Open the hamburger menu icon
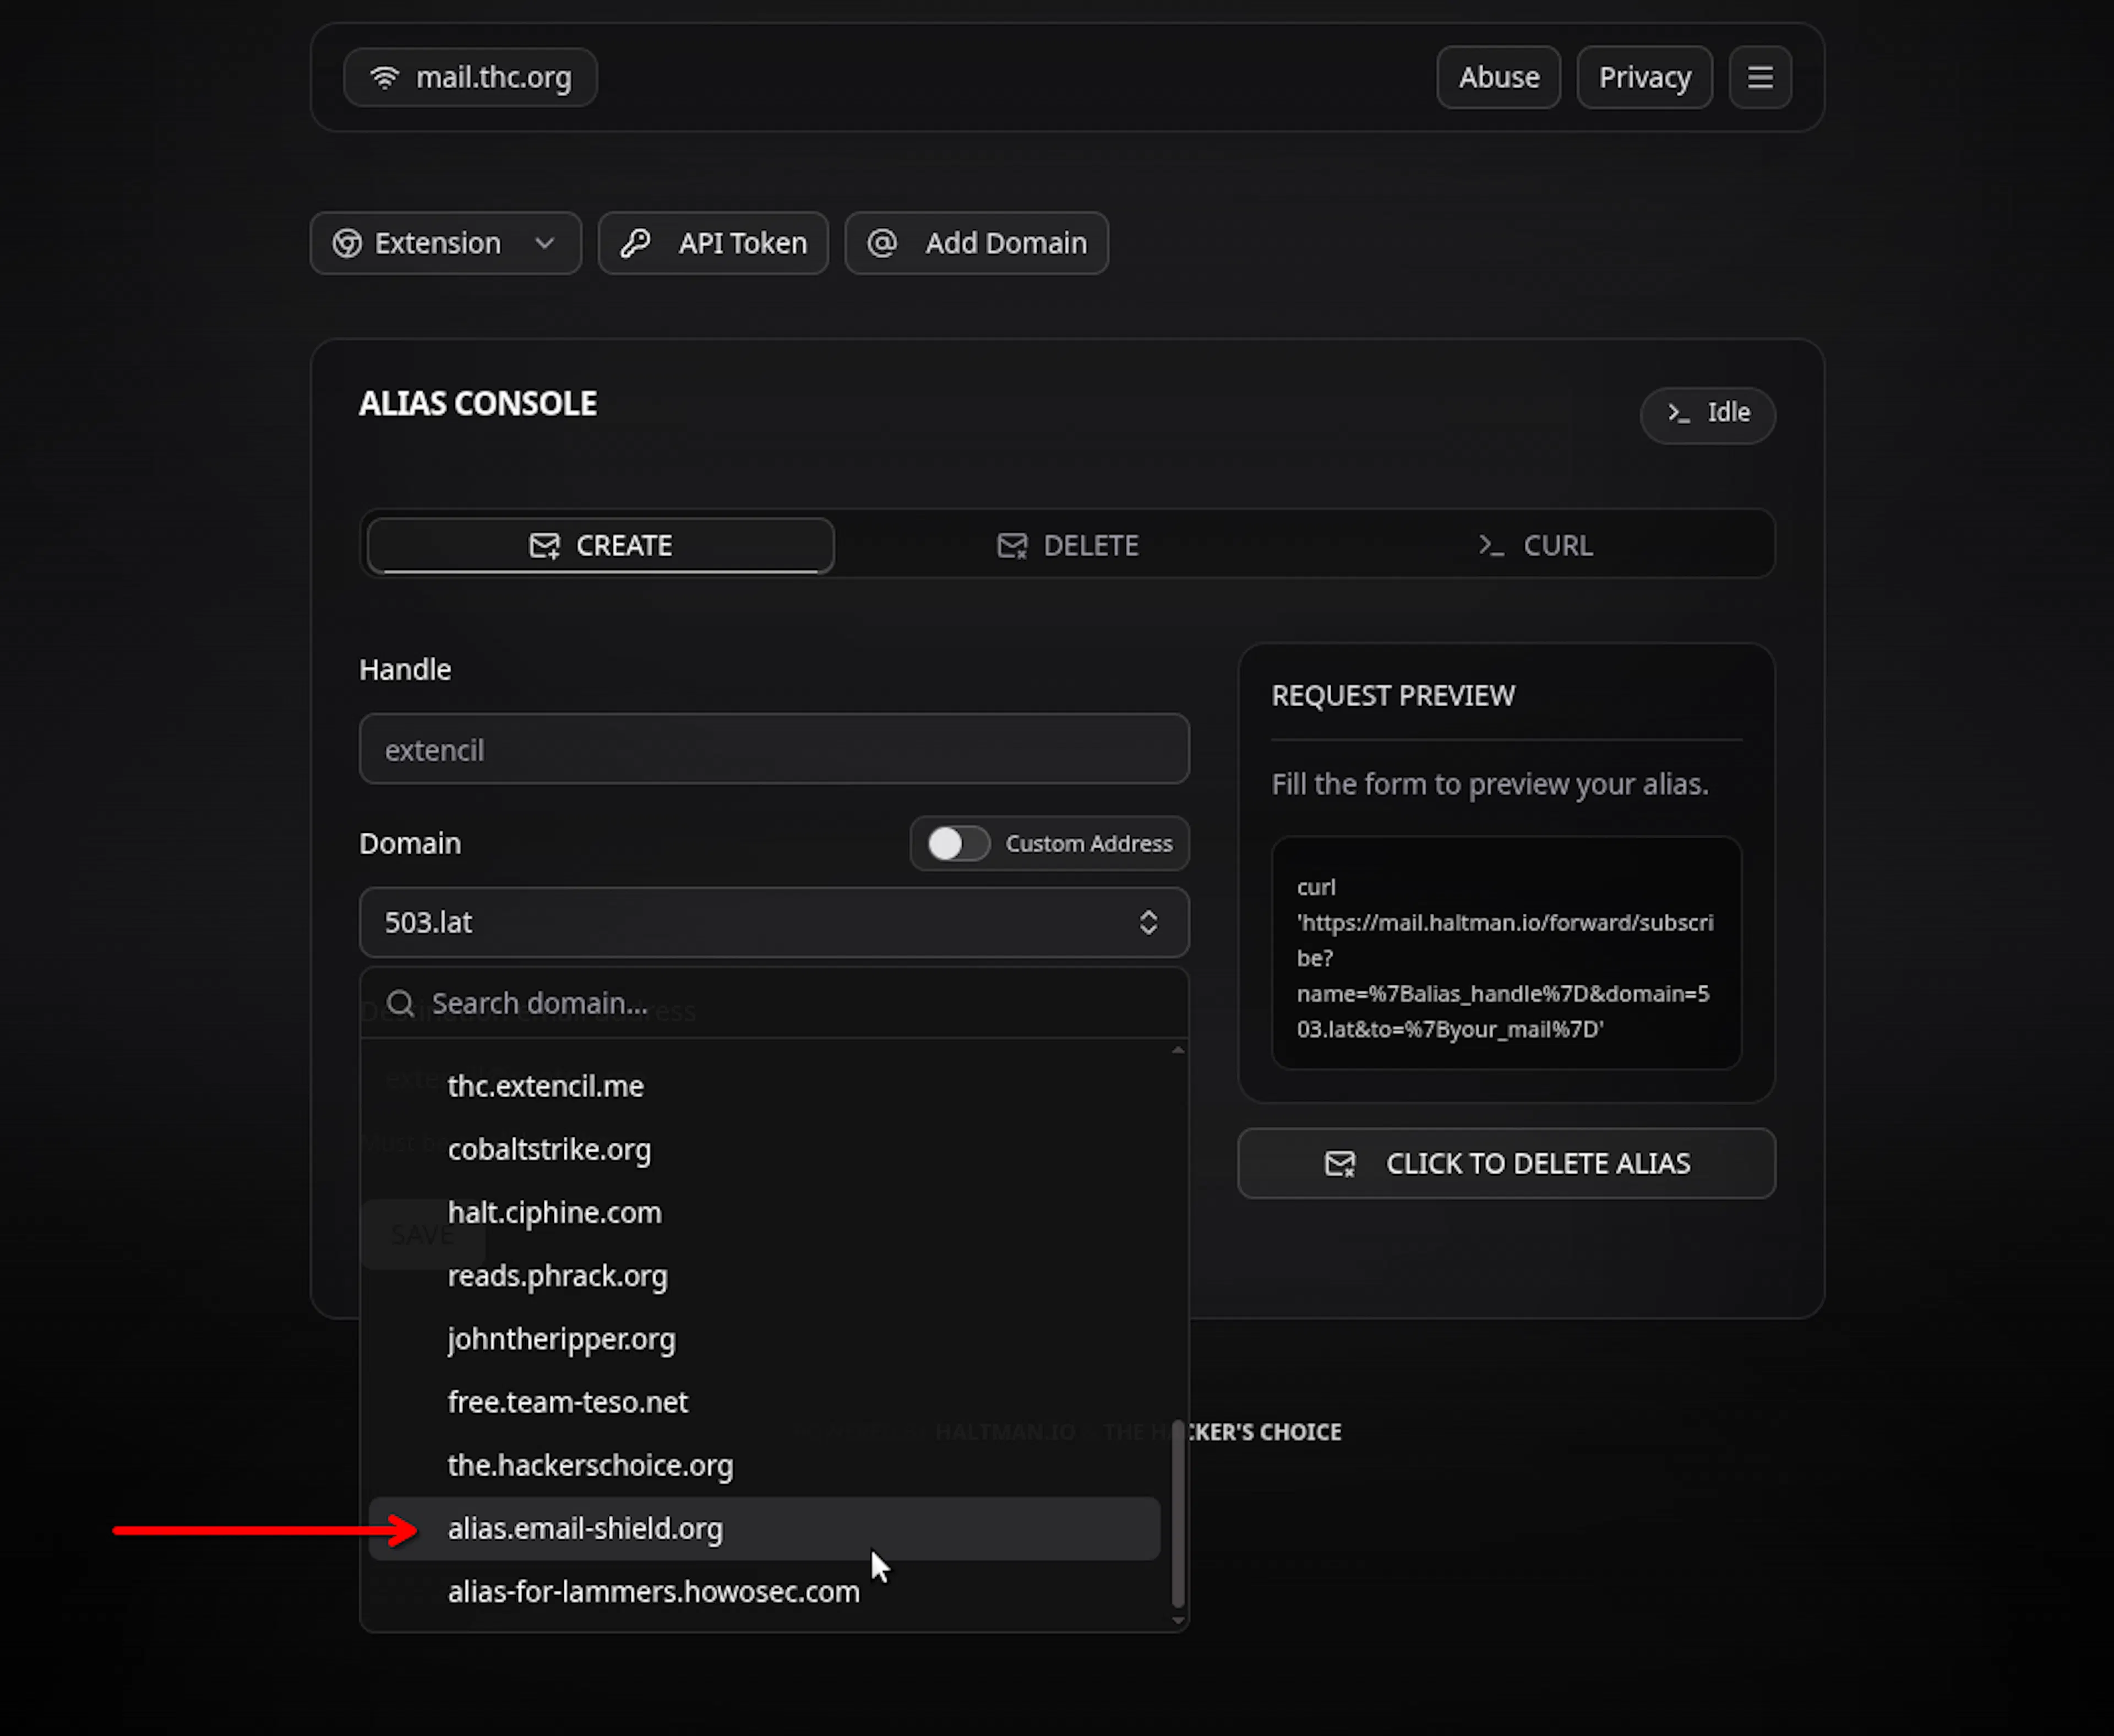Image resolution: width=2114 pixels, height=1736 pixels. [x=1759, y=77]
